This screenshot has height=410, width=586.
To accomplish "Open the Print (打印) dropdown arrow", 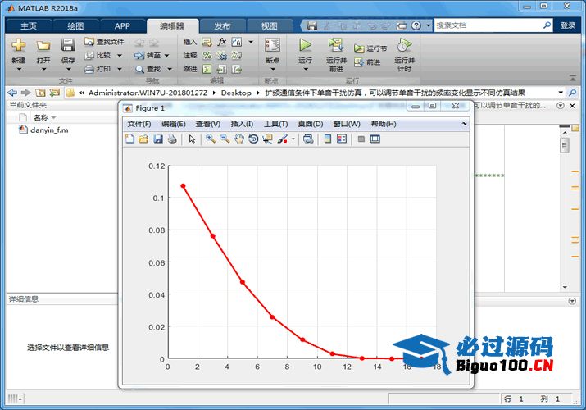I will coord(120,69).
